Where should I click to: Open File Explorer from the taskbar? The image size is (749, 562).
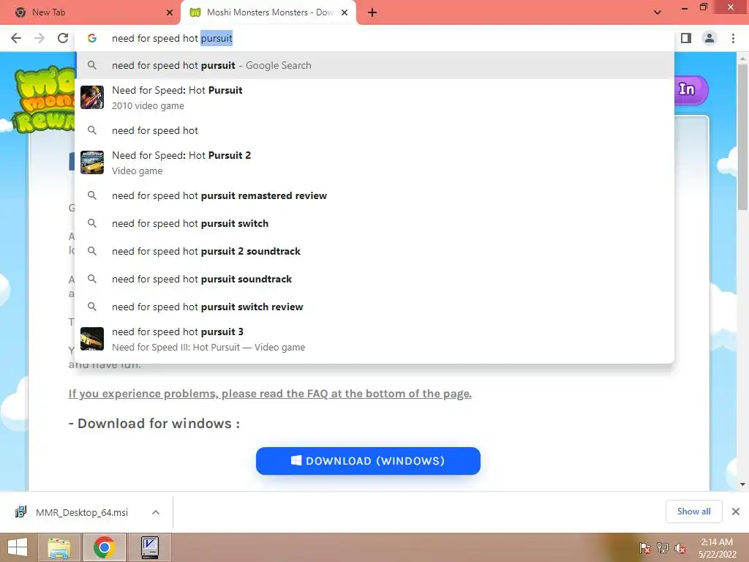(x=59, y=547)
